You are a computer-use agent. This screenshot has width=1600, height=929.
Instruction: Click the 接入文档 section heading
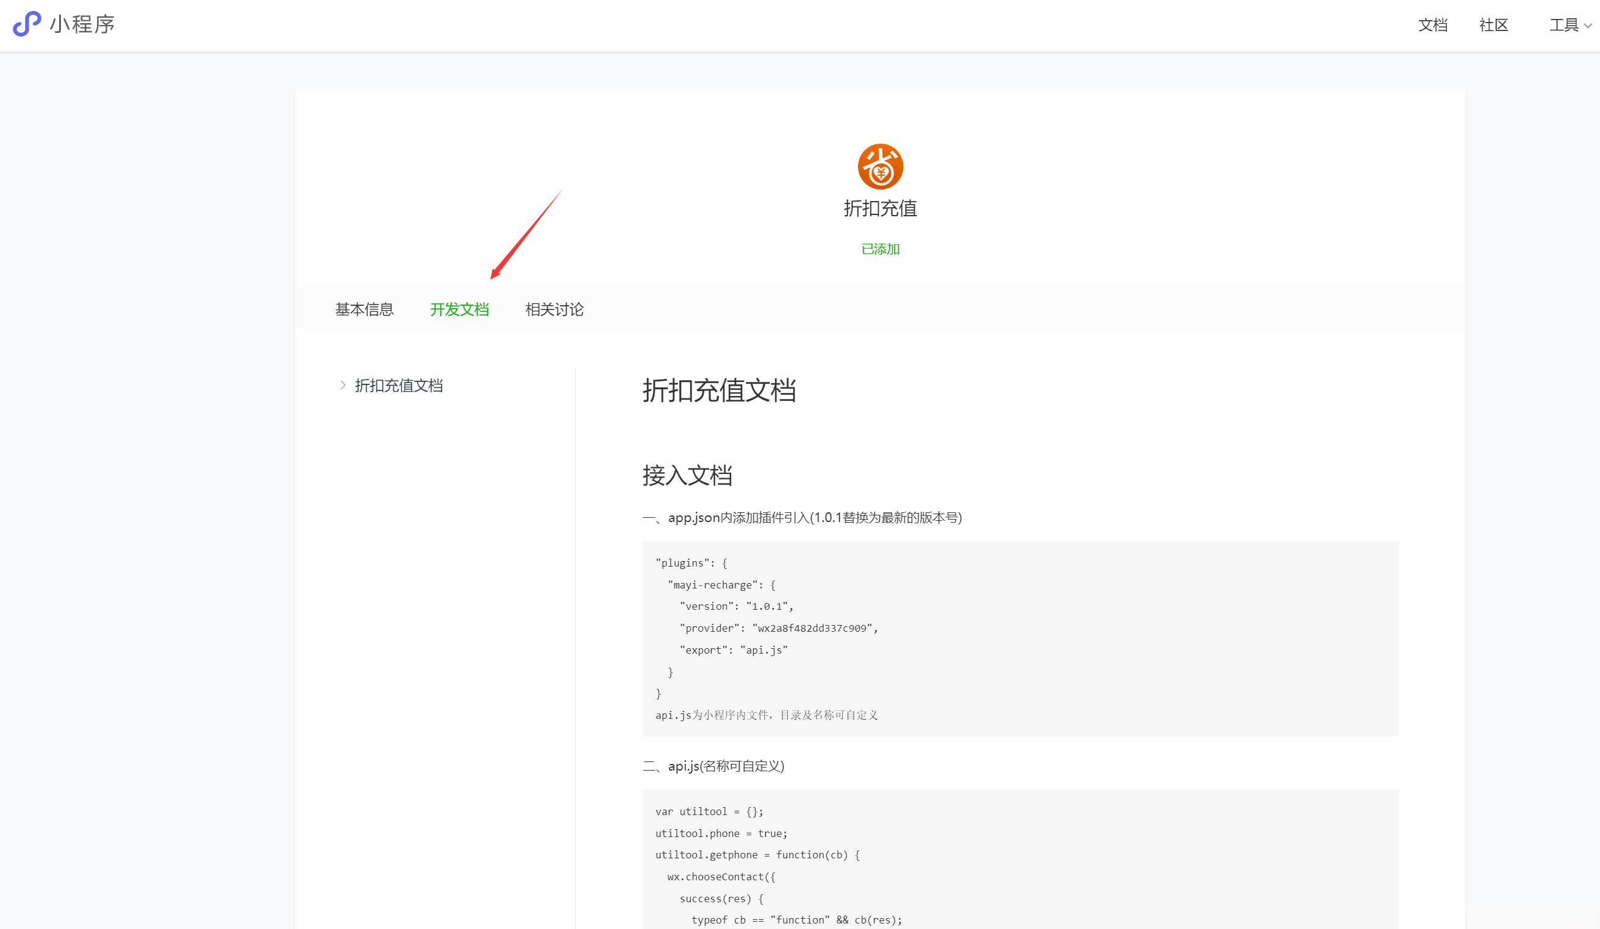[x=688, y=476]
